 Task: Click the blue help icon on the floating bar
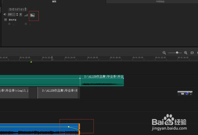pos(187,93)
